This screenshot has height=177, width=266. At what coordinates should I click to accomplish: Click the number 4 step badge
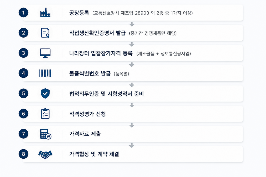pyautogui.click(x=23, y=73)
